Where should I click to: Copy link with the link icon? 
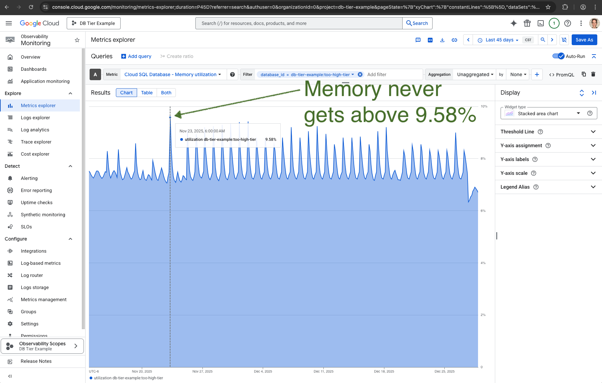pos(454,40)
